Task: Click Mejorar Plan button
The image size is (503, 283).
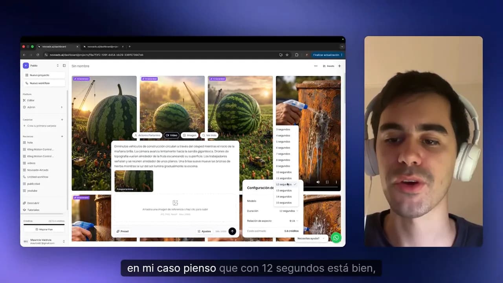Action: click(44, 229)
